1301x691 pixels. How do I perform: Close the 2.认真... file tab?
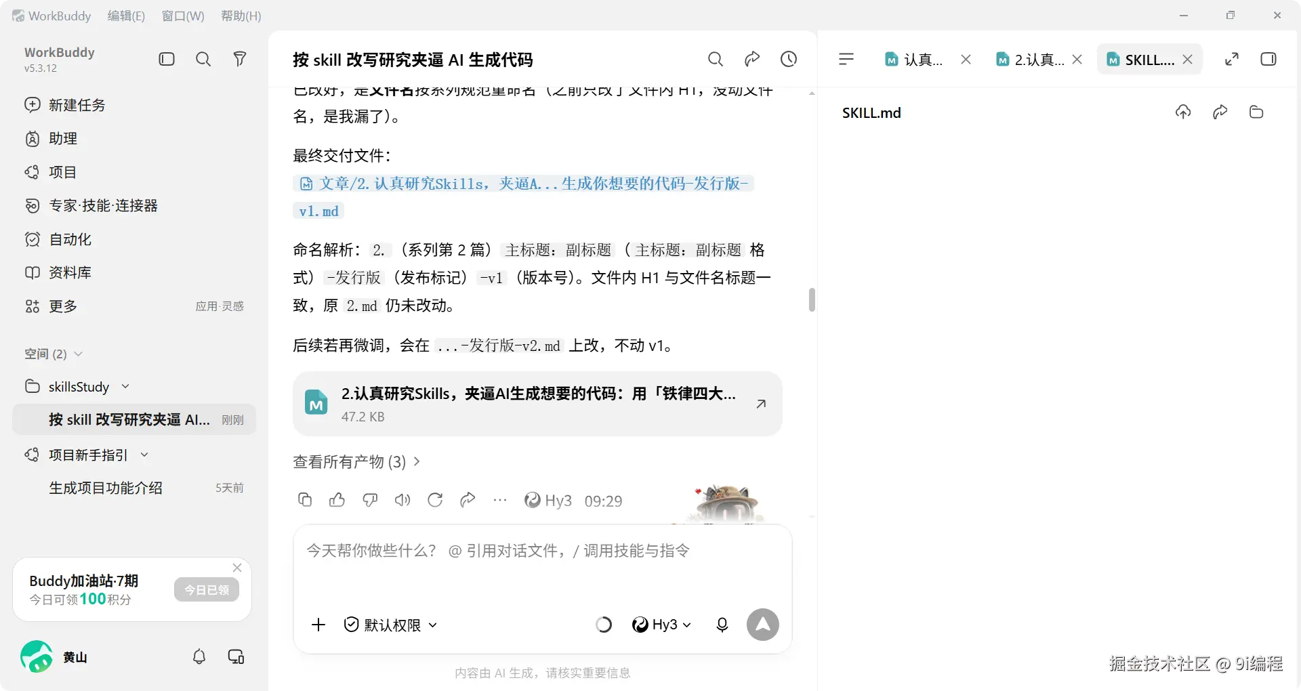coord(1077,60)
